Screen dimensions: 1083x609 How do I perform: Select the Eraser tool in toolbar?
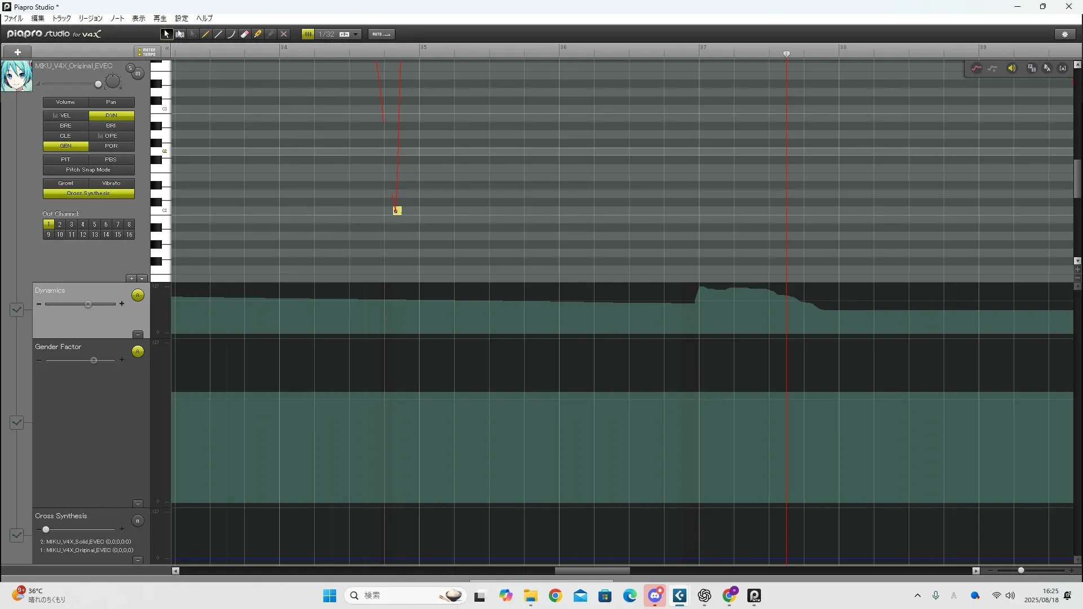click(x=245, y=34)
